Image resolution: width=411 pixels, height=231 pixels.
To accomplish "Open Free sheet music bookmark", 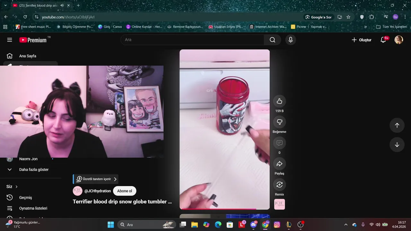I will point(33,27).
